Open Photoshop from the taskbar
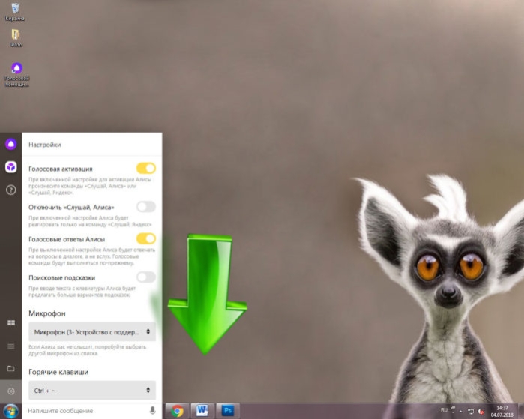Image resolution: width=524 pixels, height=419 pixels. pyautogui.click(x=228, y=410)
